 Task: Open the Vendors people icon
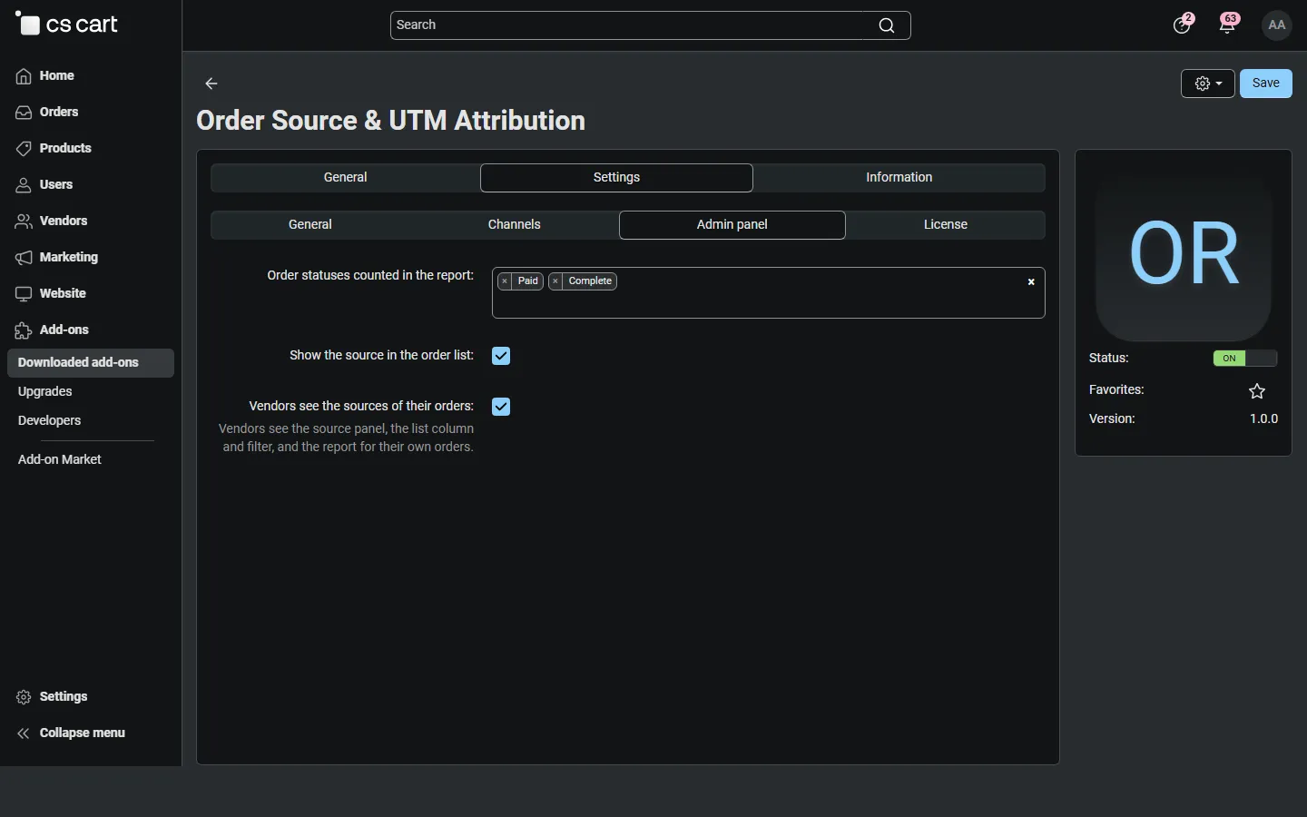click(x=24, y=221)
